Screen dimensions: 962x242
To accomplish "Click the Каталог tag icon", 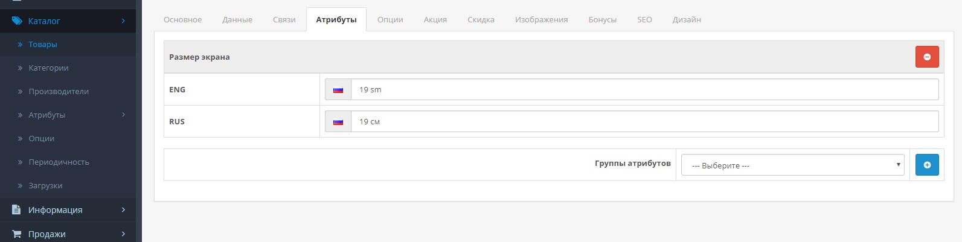I will click(17, 21).
